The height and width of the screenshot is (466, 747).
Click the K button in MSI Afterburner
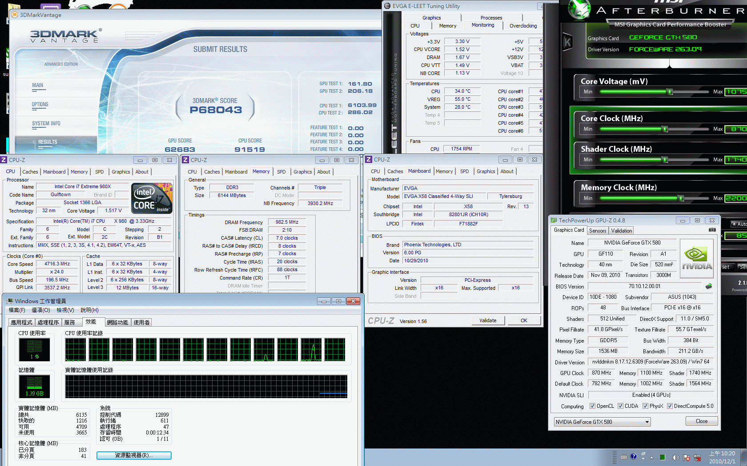click(567, 43)
